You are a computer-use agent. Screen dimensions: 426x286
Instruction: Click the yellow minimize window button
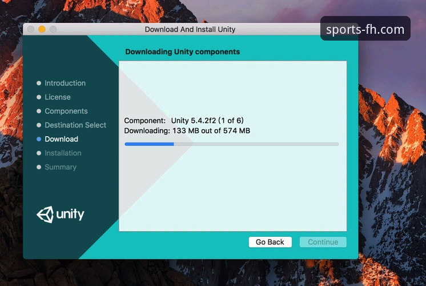(42, 29)
